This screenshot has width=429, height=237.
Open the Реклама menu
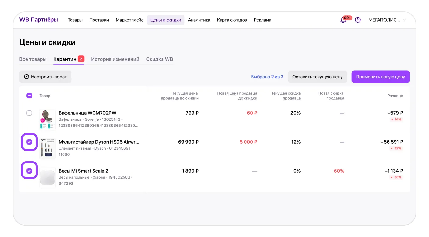[x=262, y=20]
